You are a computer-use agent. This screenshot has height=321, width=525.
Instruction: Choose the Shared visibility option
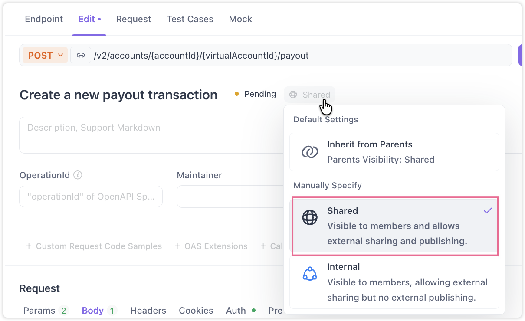tap(395, 226)
